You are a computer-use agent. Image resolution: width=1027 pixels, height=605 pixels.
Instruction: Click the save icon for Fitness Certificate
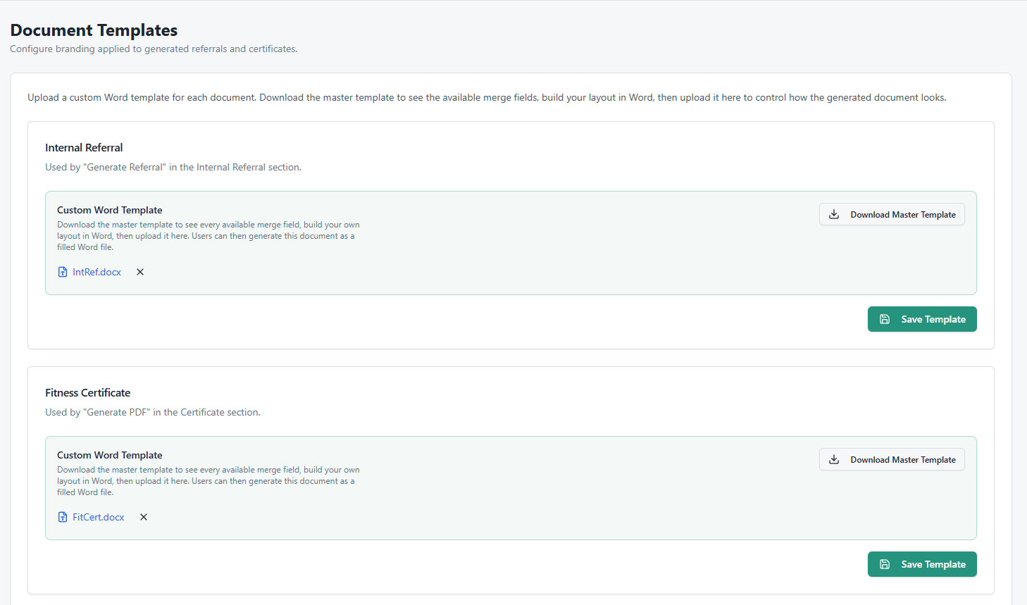(885, 564)
